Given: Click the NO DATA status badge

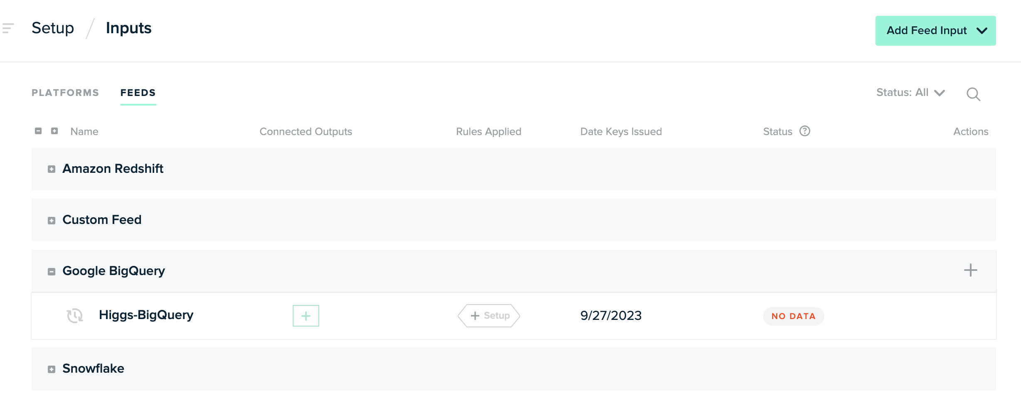Looking at the screenshot, I should (x=794, y=316).
